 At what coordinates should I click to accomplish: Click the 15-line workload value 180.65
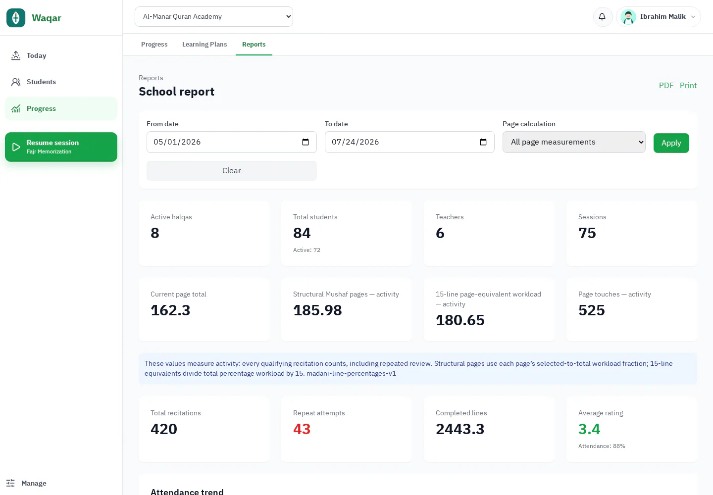tap(460, 320)
